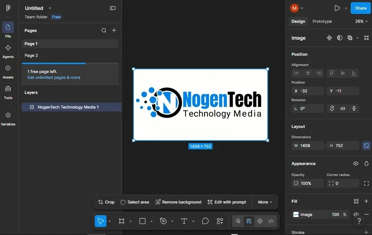This screenshot has width=372, height=235.
Task: Select Page 1 in pages list
Action: tap(70, 44)
